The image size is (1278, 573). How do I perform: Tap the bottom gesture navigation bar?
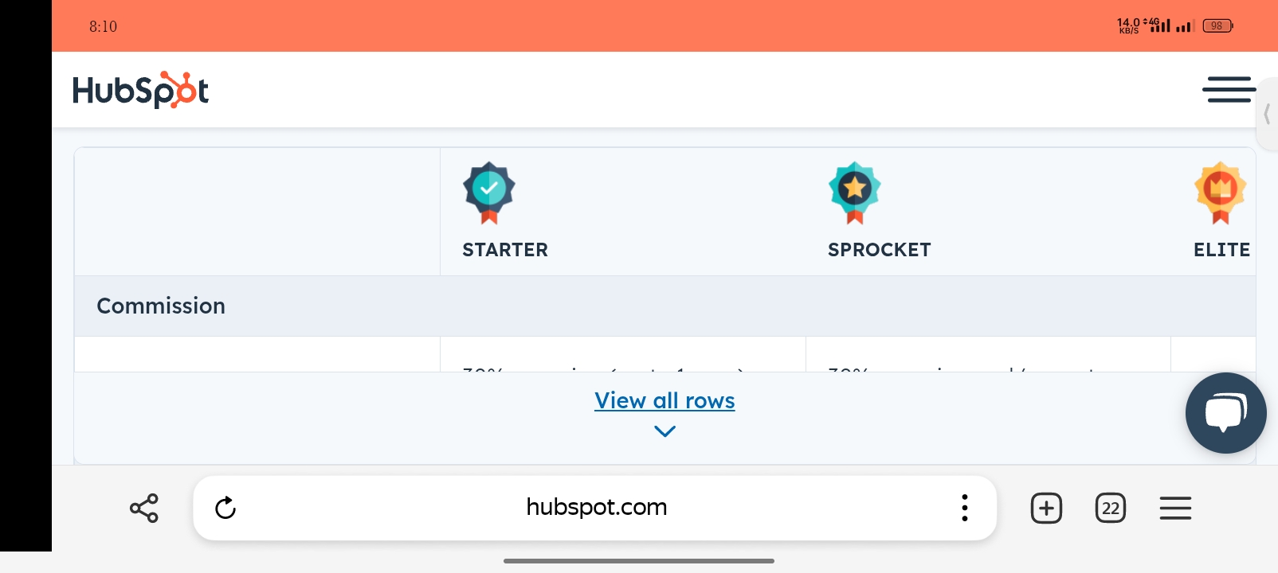click(x=639, y=561)
